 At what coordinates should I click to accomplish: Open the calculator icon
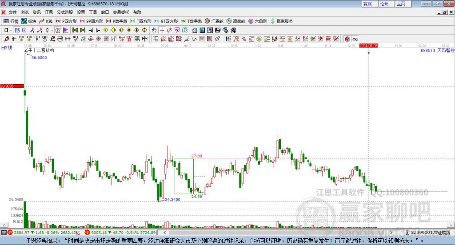203,30
